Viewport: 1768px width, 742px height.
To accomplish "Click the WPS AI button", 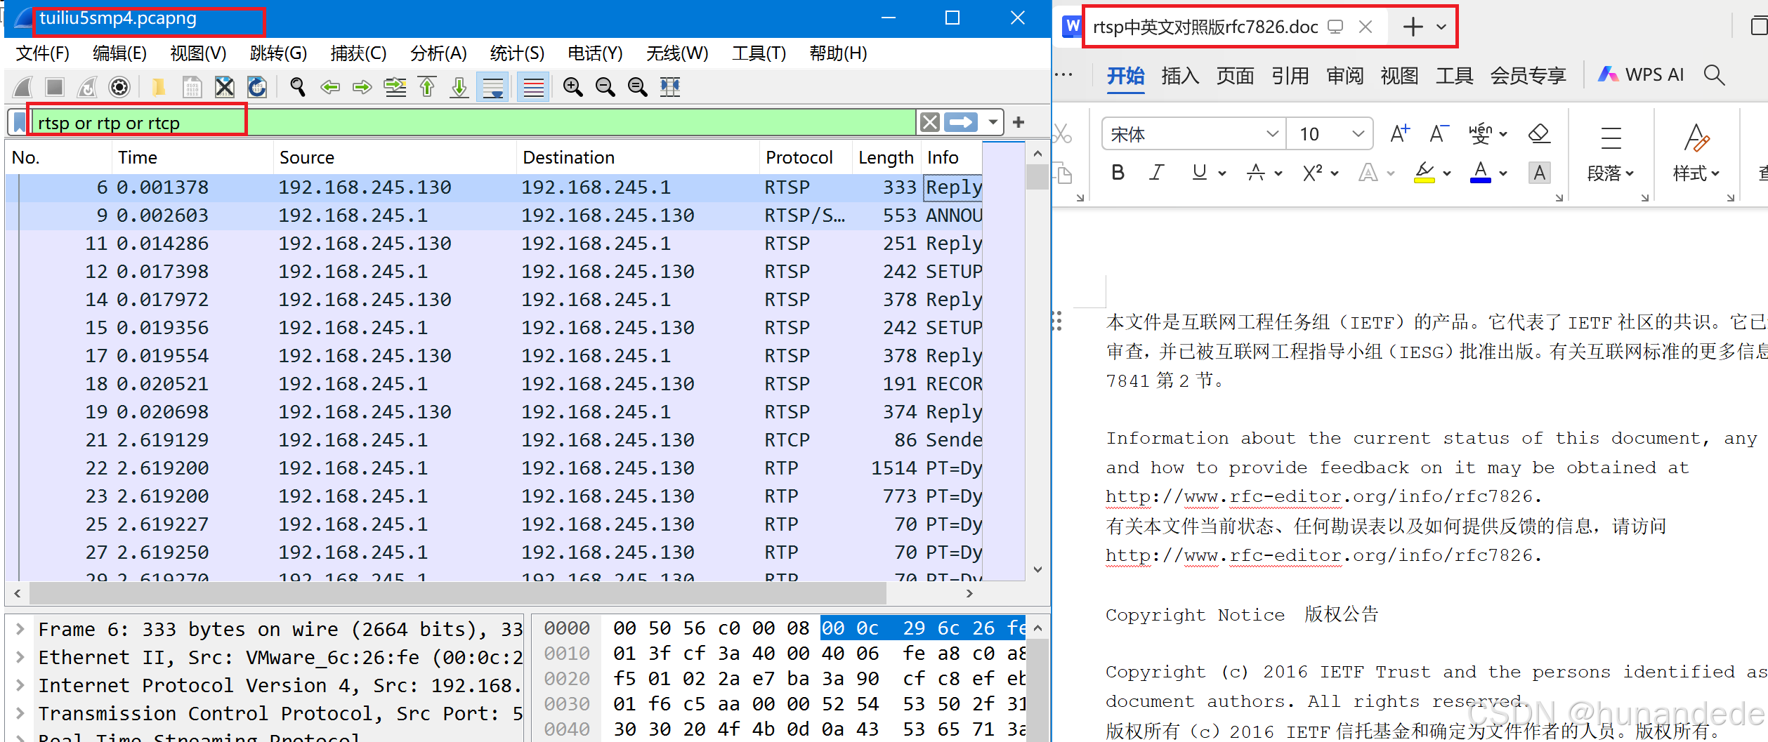I will tap(1641, 75).
